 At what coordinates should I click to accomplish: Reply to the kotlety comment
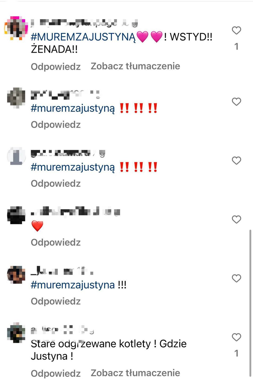click(56, 373)
